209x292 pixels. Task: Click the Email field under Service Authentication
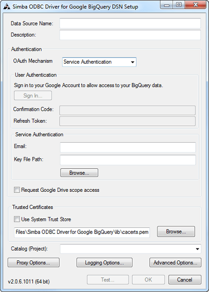(x=127, y=147)
